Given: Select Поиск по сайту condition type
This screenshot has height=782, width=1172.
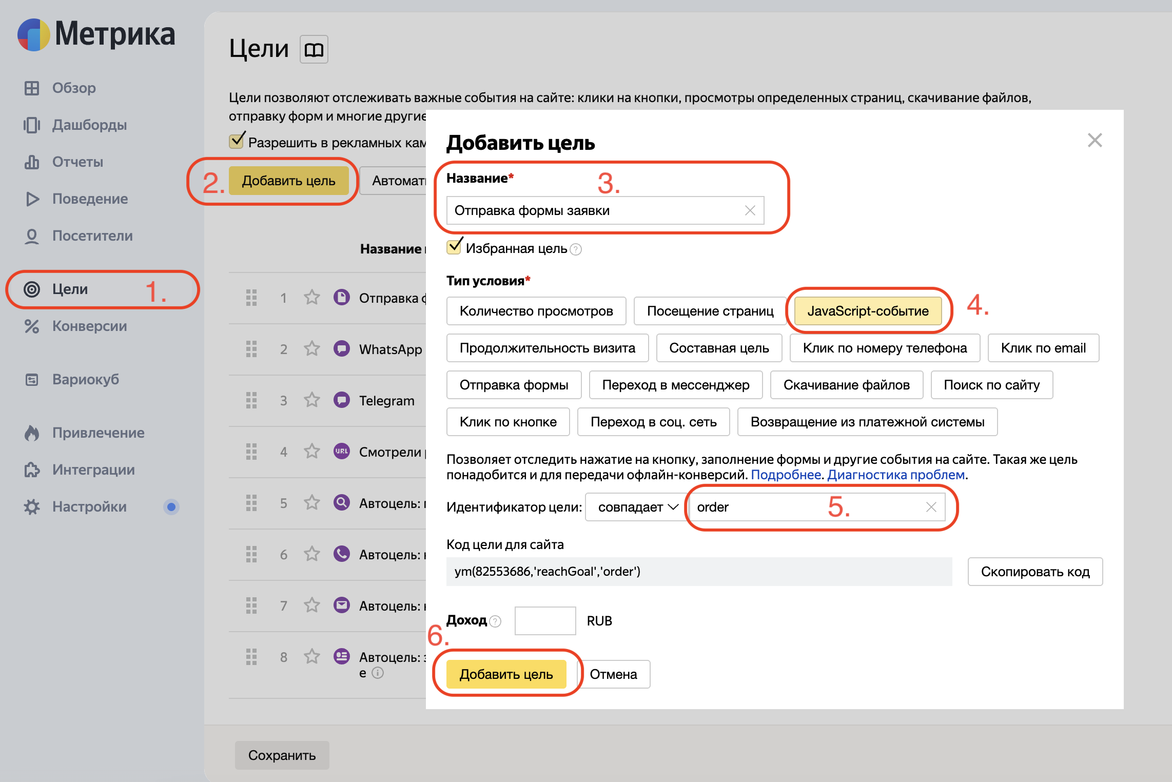Looking at the screenshot, I should (x=992, y=385).
